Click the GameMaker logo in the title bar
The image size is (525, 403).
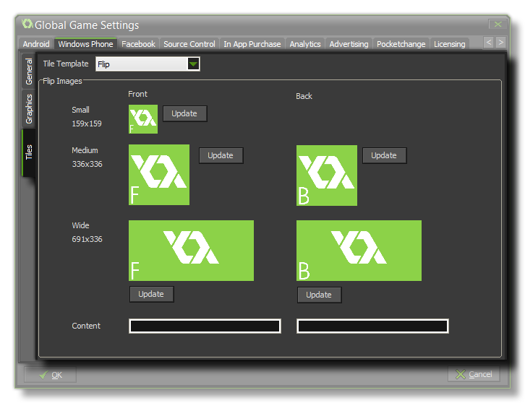click(x=27, y=25)
